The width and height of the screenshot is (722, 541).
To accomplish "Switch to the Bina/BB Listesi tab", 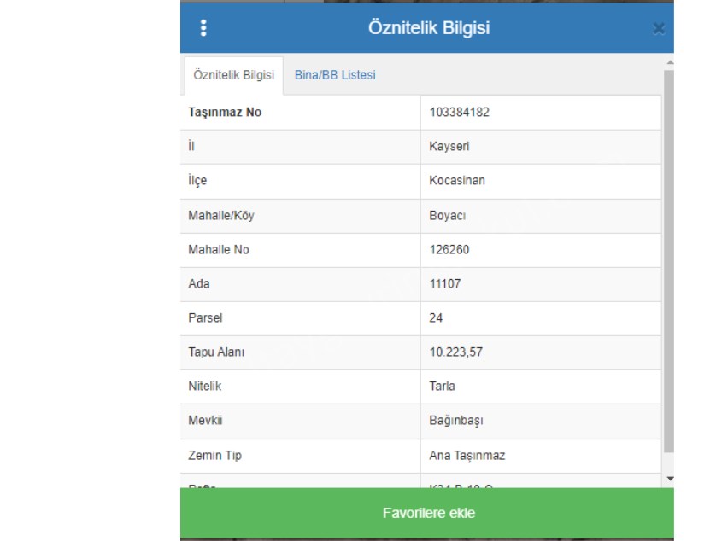I will tap(335, 75).
